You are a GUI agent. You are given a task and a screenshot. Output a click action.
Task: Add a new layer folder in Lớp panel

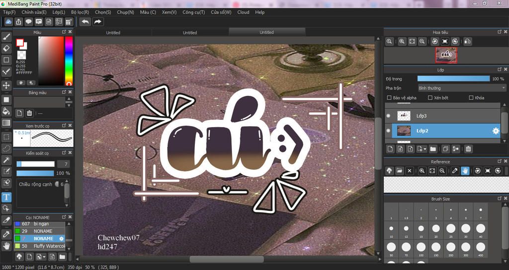[x=433, y=149]
